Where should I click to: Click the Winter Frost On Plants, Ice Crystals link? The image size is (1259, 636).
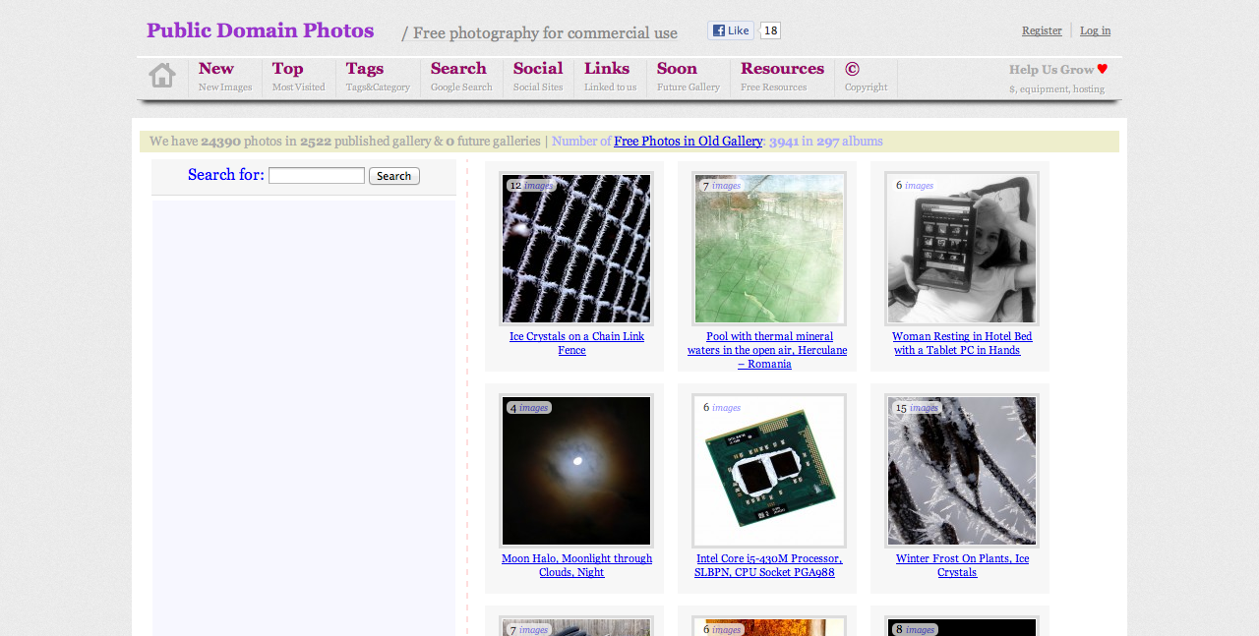962,565
